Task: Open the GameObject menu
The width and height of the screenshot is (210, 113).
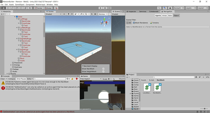Action: (20, 5)
